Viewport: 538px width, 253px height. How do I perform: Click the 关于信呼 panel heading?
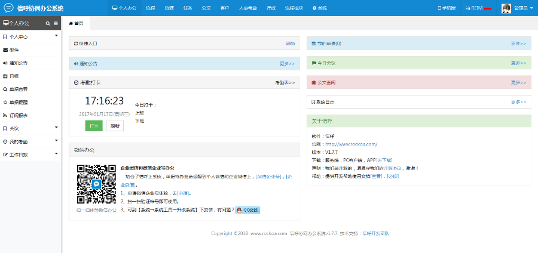point(322,121)
